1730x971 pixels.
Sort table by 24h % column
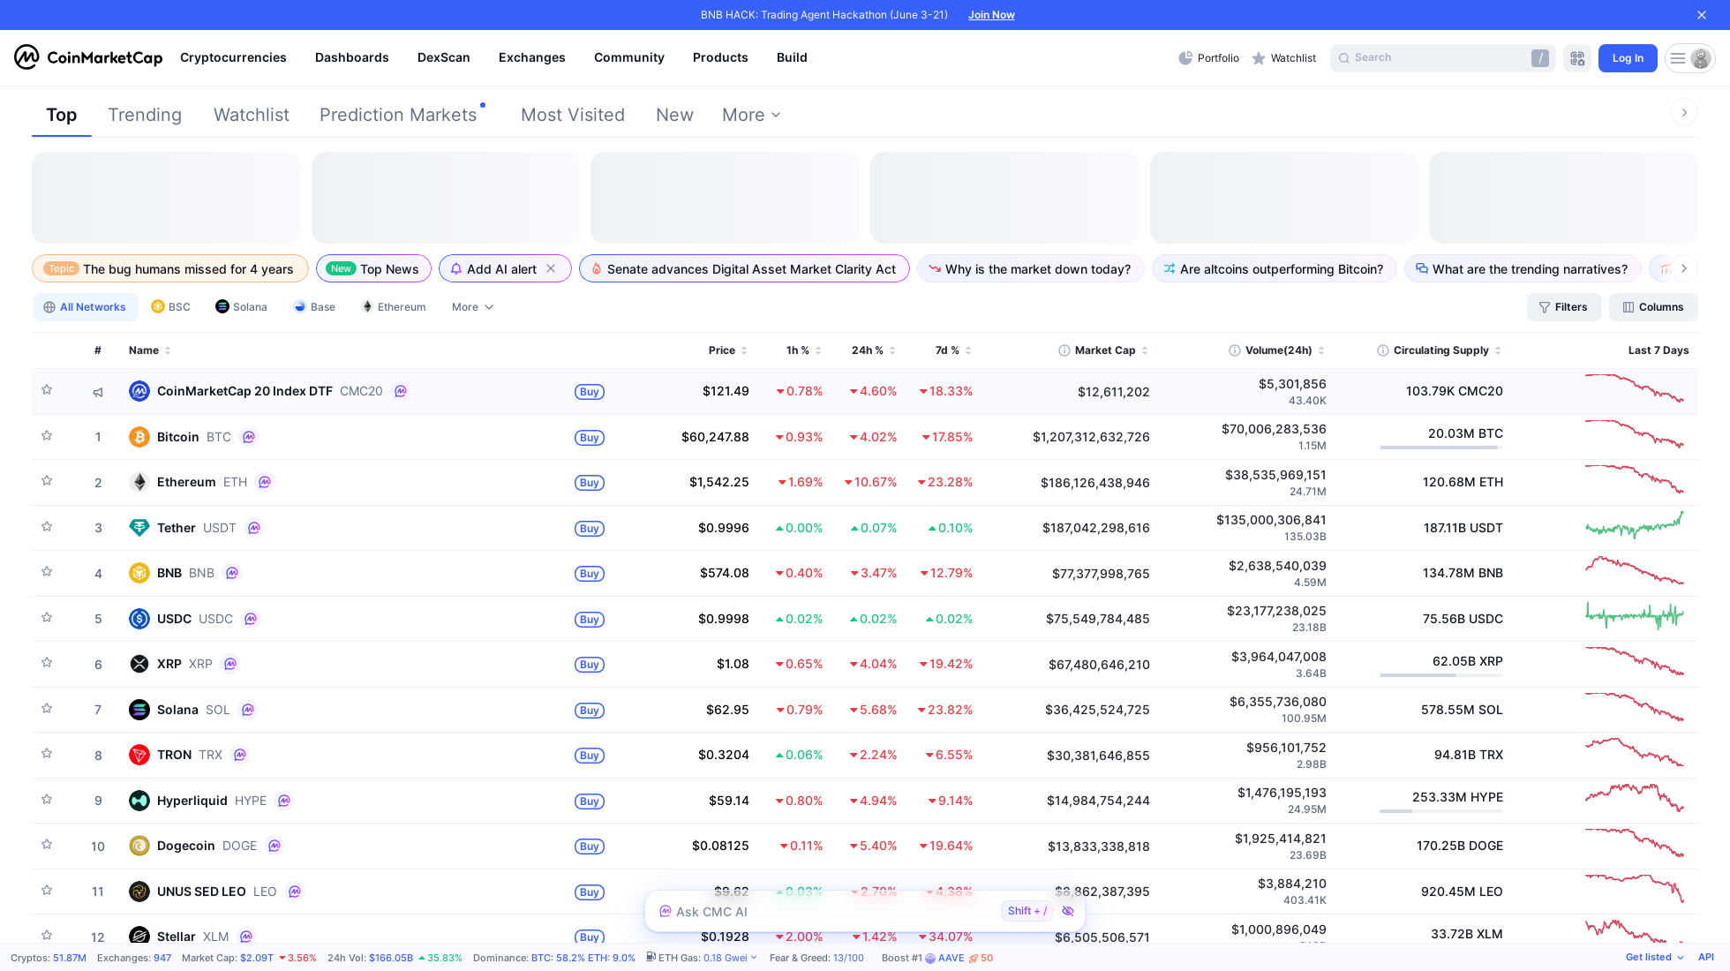tap(873, 350)
